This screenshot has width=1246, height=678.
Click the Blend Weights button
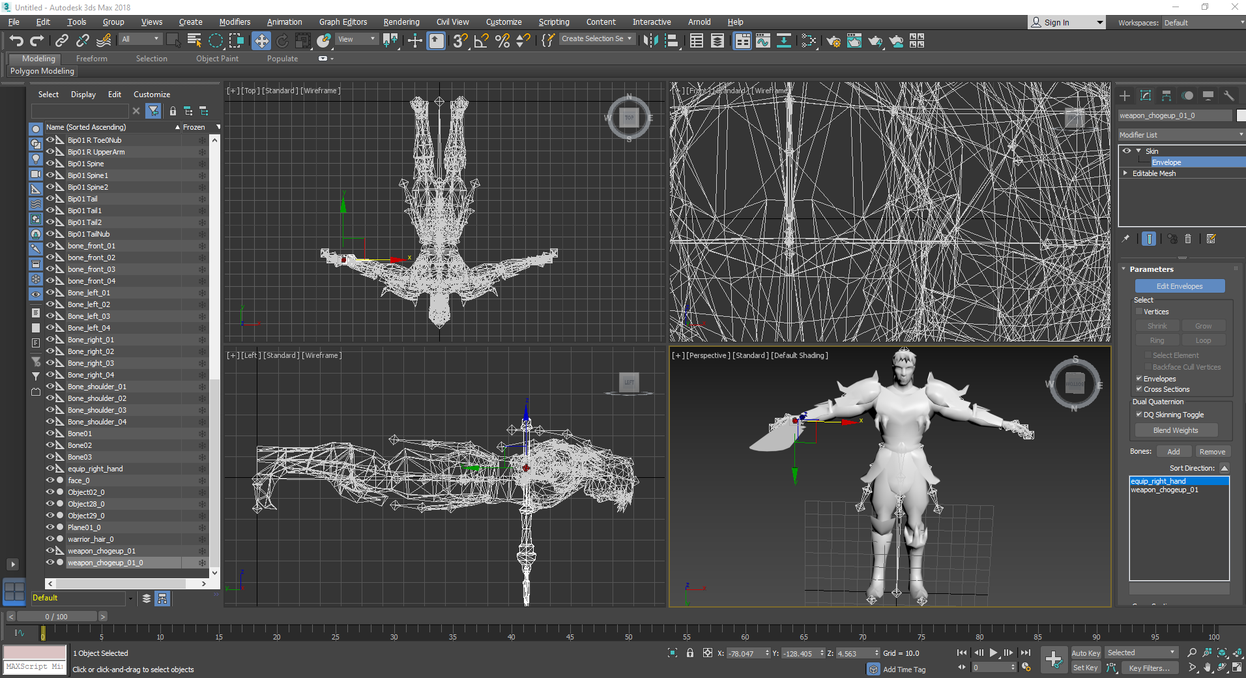pyautogui.click(x=1176, y=430)
